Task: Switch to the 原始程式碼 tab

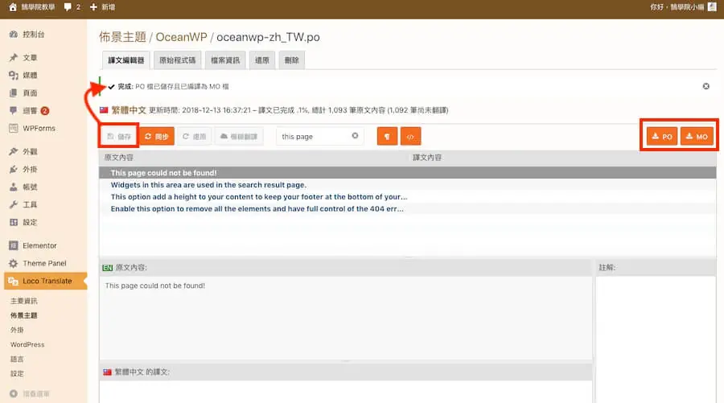Action: 177,60
